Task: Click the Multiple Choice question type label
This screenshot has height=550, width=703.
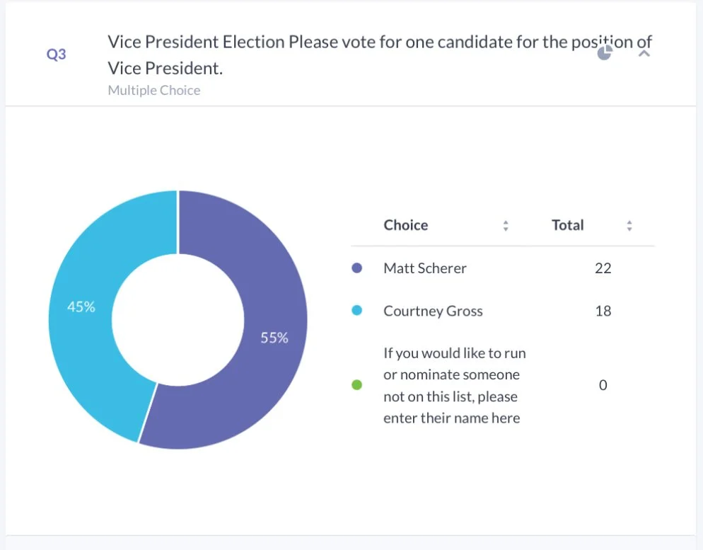Action: (154, 90)
